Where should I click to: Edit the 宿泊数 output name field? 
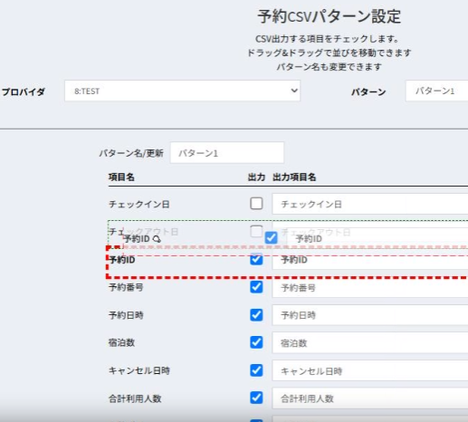[x=370, y=343]
